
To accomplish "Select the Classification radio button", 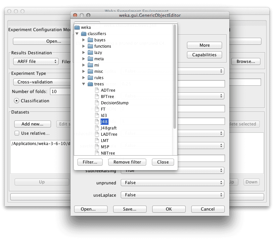I will pyautogui.click(x=17, y=101).
